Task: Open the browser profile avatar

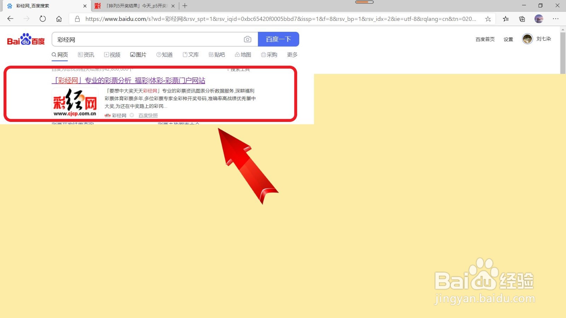Action: [x=539, y=19]
